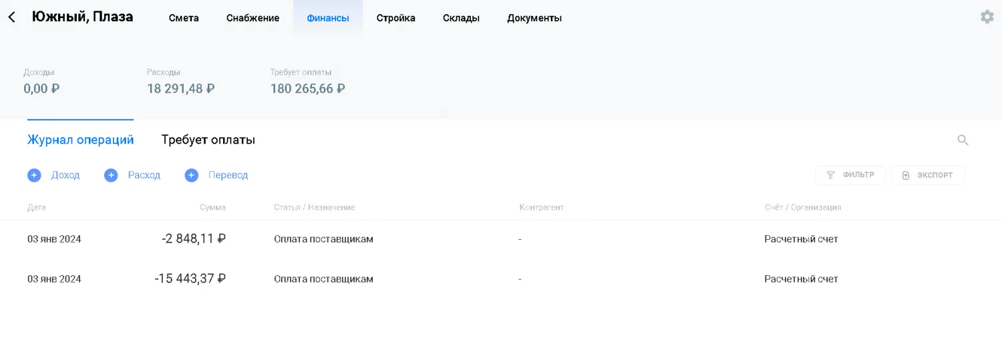Click the export file icon in ЭКСПОРТ
The height and width of the screenshot is (360, 1002).
point(906,175)
